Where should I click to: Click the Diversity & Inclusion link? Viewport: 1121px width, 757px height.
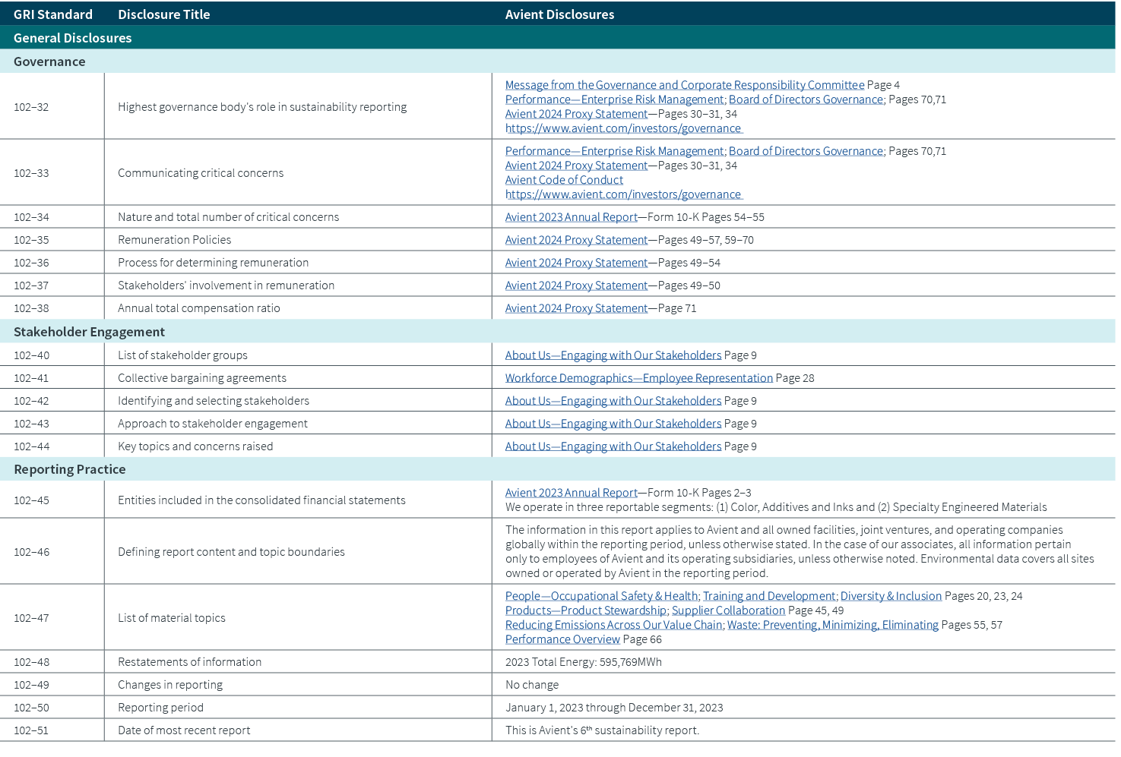pos(891,595)
